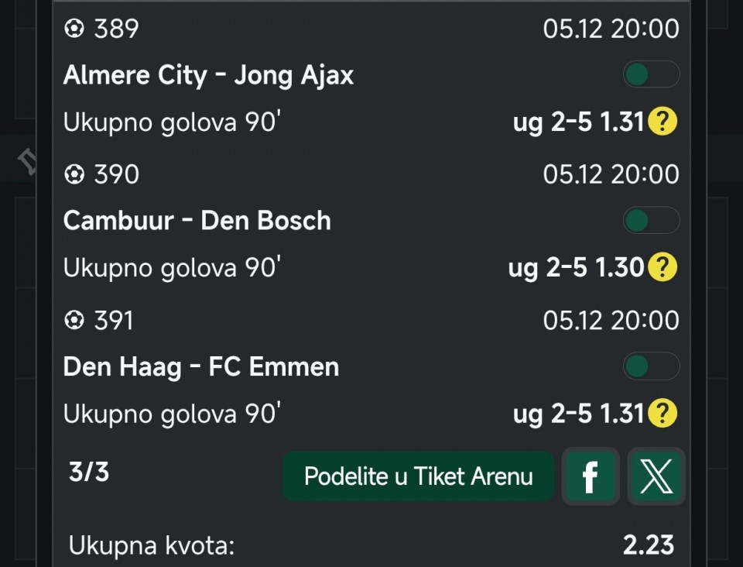Toggle the Den Haag - FC Emmen switch
This screenshot has height=567, width=743.
pyautogui.click(x=650, y=366)
